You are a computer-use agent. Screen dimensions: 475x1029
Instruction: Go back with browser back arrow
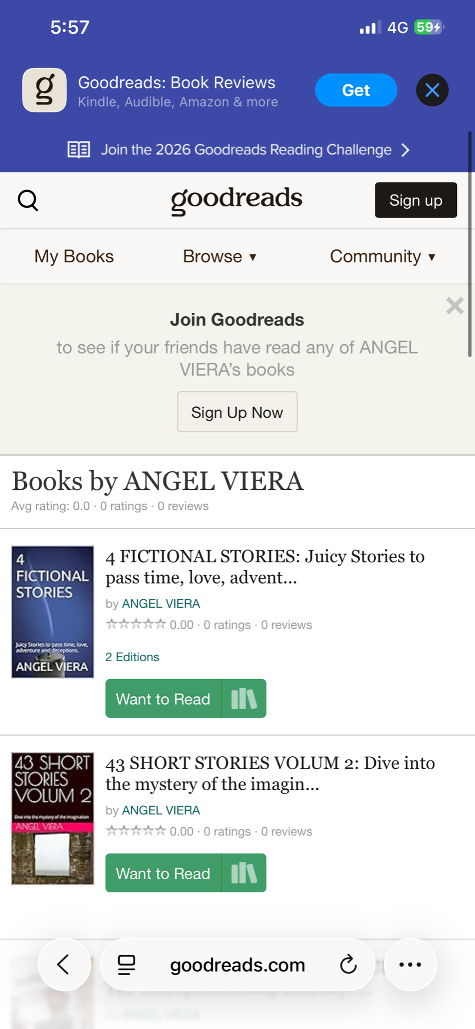tap(64, 965)
